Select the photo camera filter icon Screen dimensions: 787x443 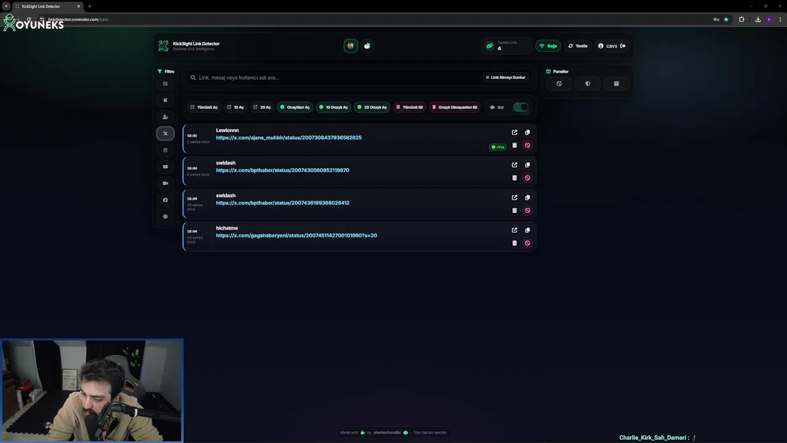click(x=165, y=200)
